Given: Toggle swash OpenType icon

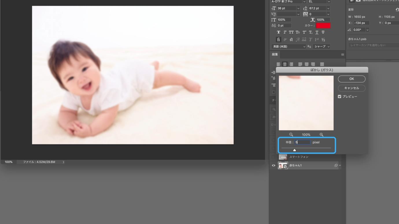Looking at the screenshot, I should (298, 40).
